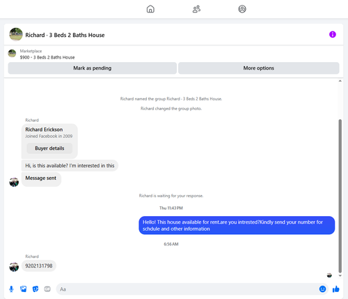Open the purple conversation info icon
Viewport: 348px width, 299px height.
(333, 34)
